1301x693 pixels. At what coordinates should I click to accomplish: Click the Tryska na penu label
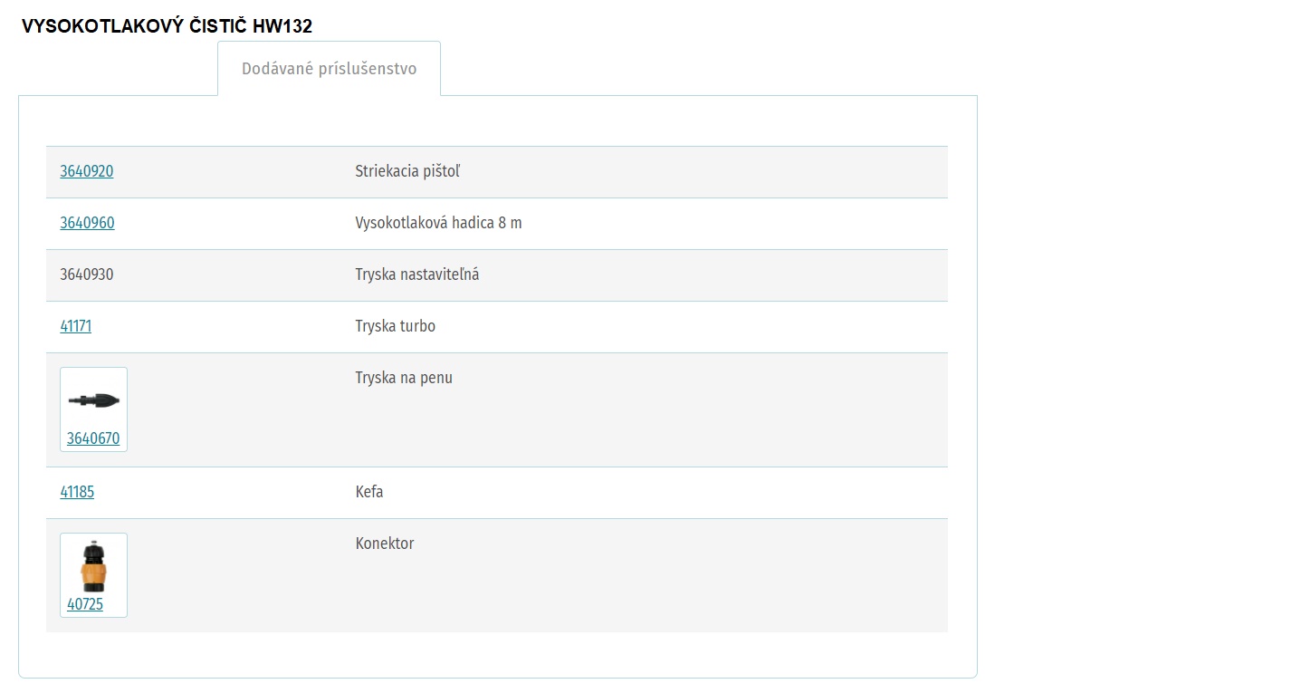(x=404, y=378)
